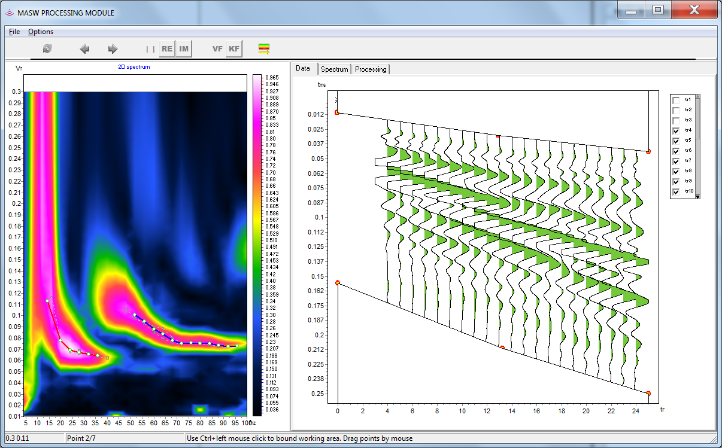722x448 pixels.
Task: Enable the tr1 trace checkbox
Action: tap(676, 100)
